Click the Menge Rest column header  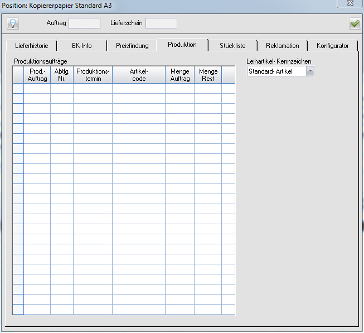(208, 75)
